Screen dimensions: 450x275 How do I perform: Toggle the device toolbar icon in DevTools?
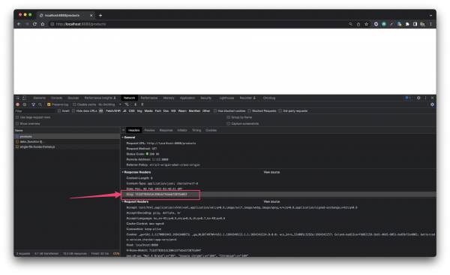click(x=25, y=98)
